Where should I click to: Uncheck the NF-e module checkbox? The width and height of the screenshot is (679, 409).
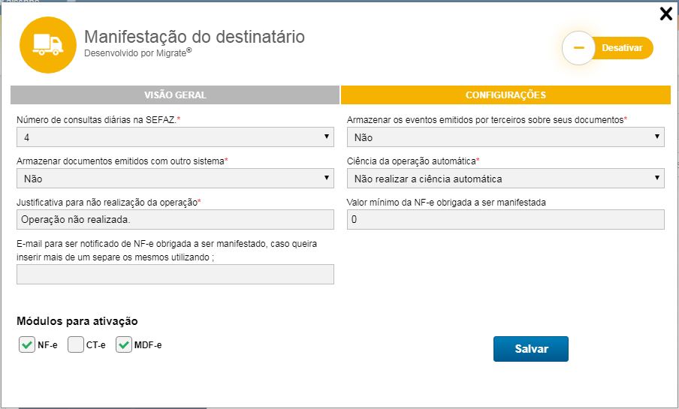click(26, 345)
